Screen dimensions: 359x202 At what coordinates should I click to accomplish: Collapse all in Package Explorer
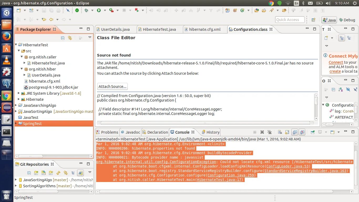click(63, 38)
